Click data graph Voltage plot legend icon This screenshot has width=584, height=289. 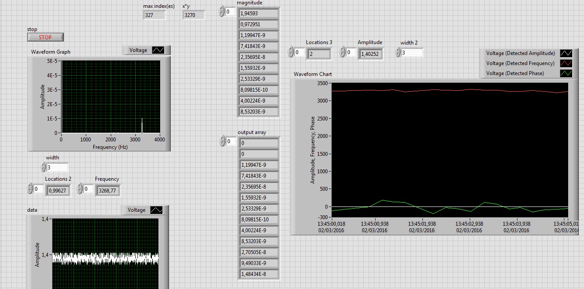click(156, 210)
